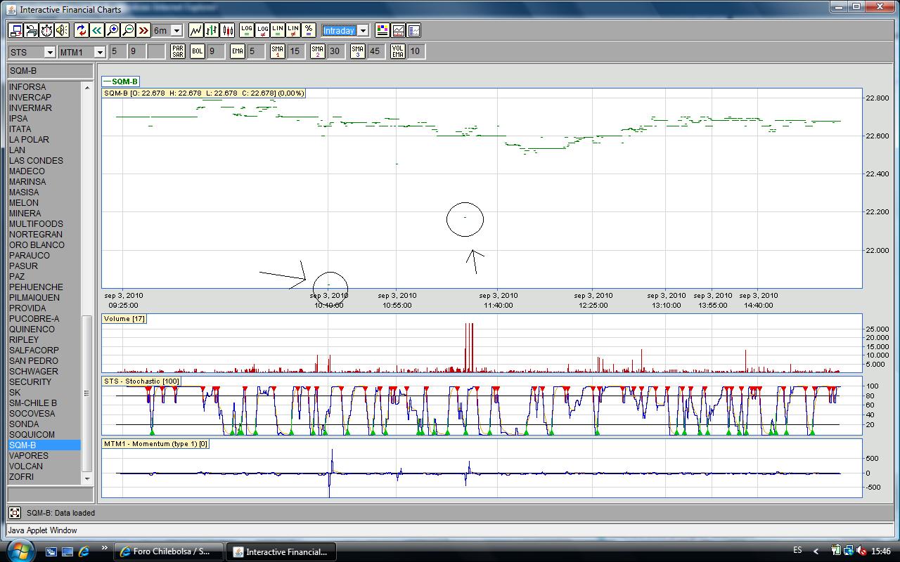Expand the intraday period dropdown
Image resolution: width=900 pixels, height=562 pixels.
pyautogui.click(x=362, y=31)
